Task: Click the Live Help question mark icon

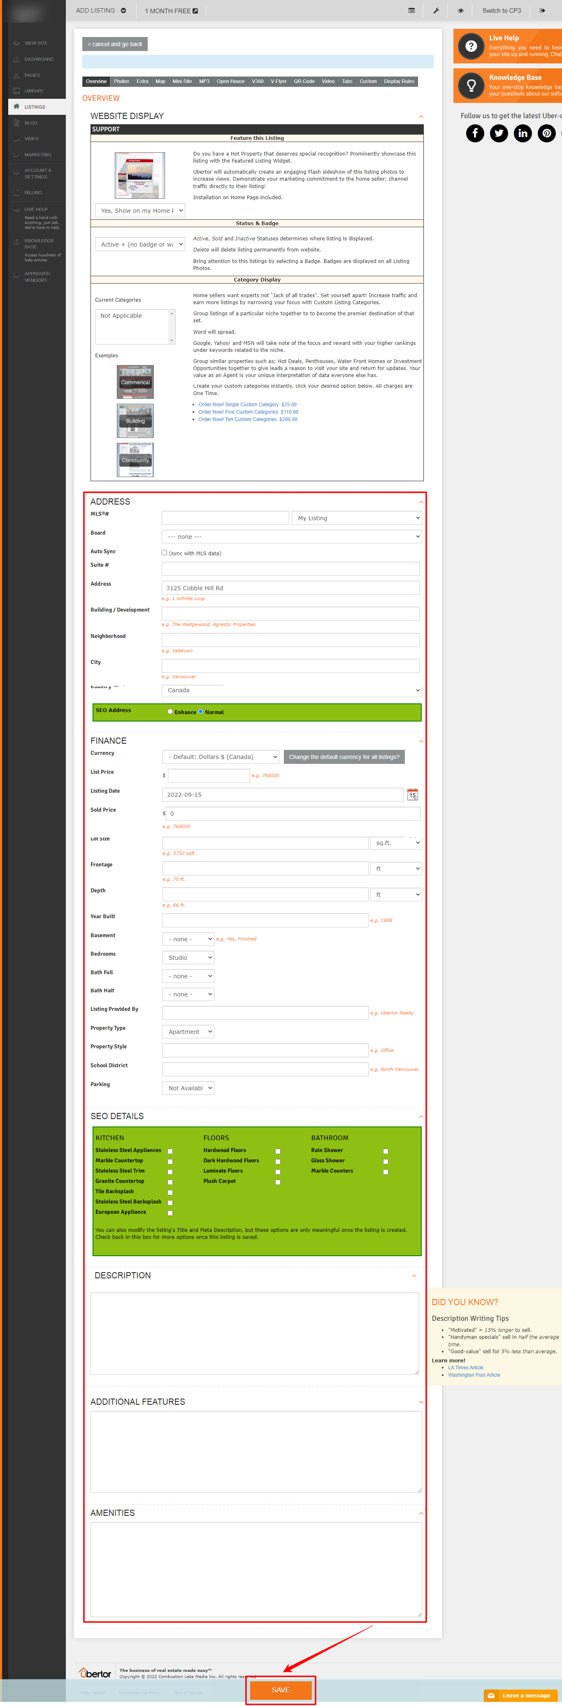Action: [x=471, y=46]
